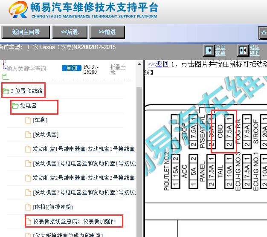The width and height of the screenshot is (267, 237).
Task: Click the page icon beside [车身]
Action: [x=28, y=120]
